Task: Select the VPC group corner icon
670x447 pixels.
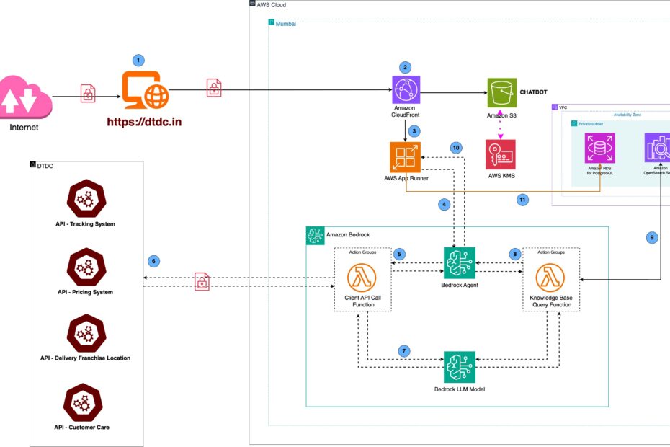Action: [555, 107]
